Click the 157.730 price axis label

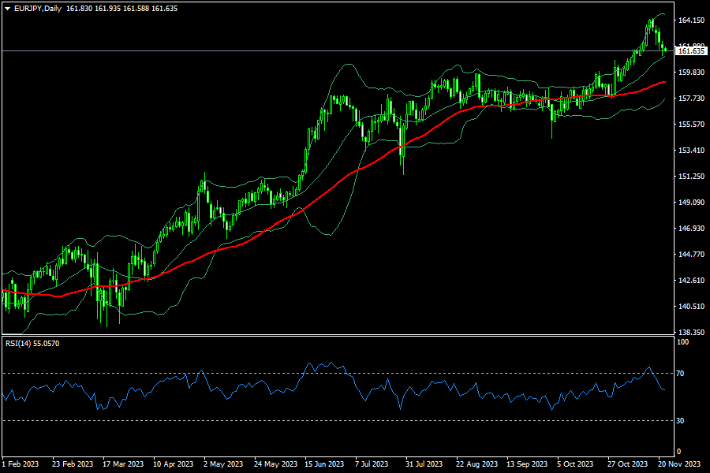[691, 99]
